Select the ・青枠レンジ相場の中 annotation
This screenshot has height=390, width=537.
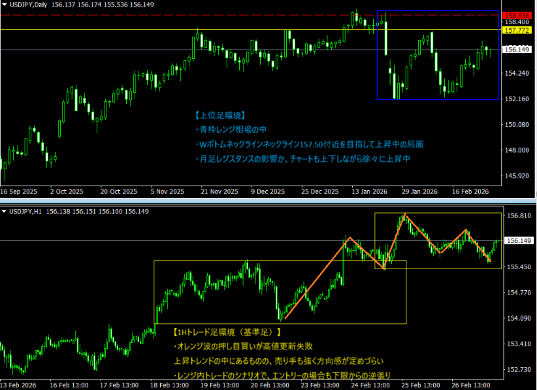(x=231, y=130)
